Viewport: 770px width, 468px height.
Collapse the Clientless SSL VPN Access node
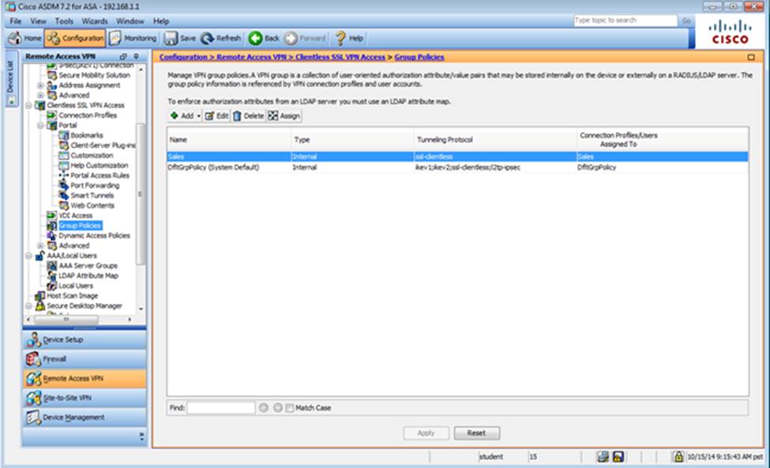pos(29,105)
